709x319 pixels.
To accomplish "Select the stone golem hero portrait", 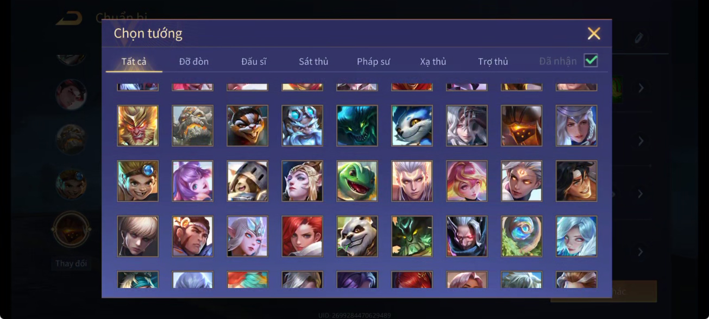I will point(192,126).
